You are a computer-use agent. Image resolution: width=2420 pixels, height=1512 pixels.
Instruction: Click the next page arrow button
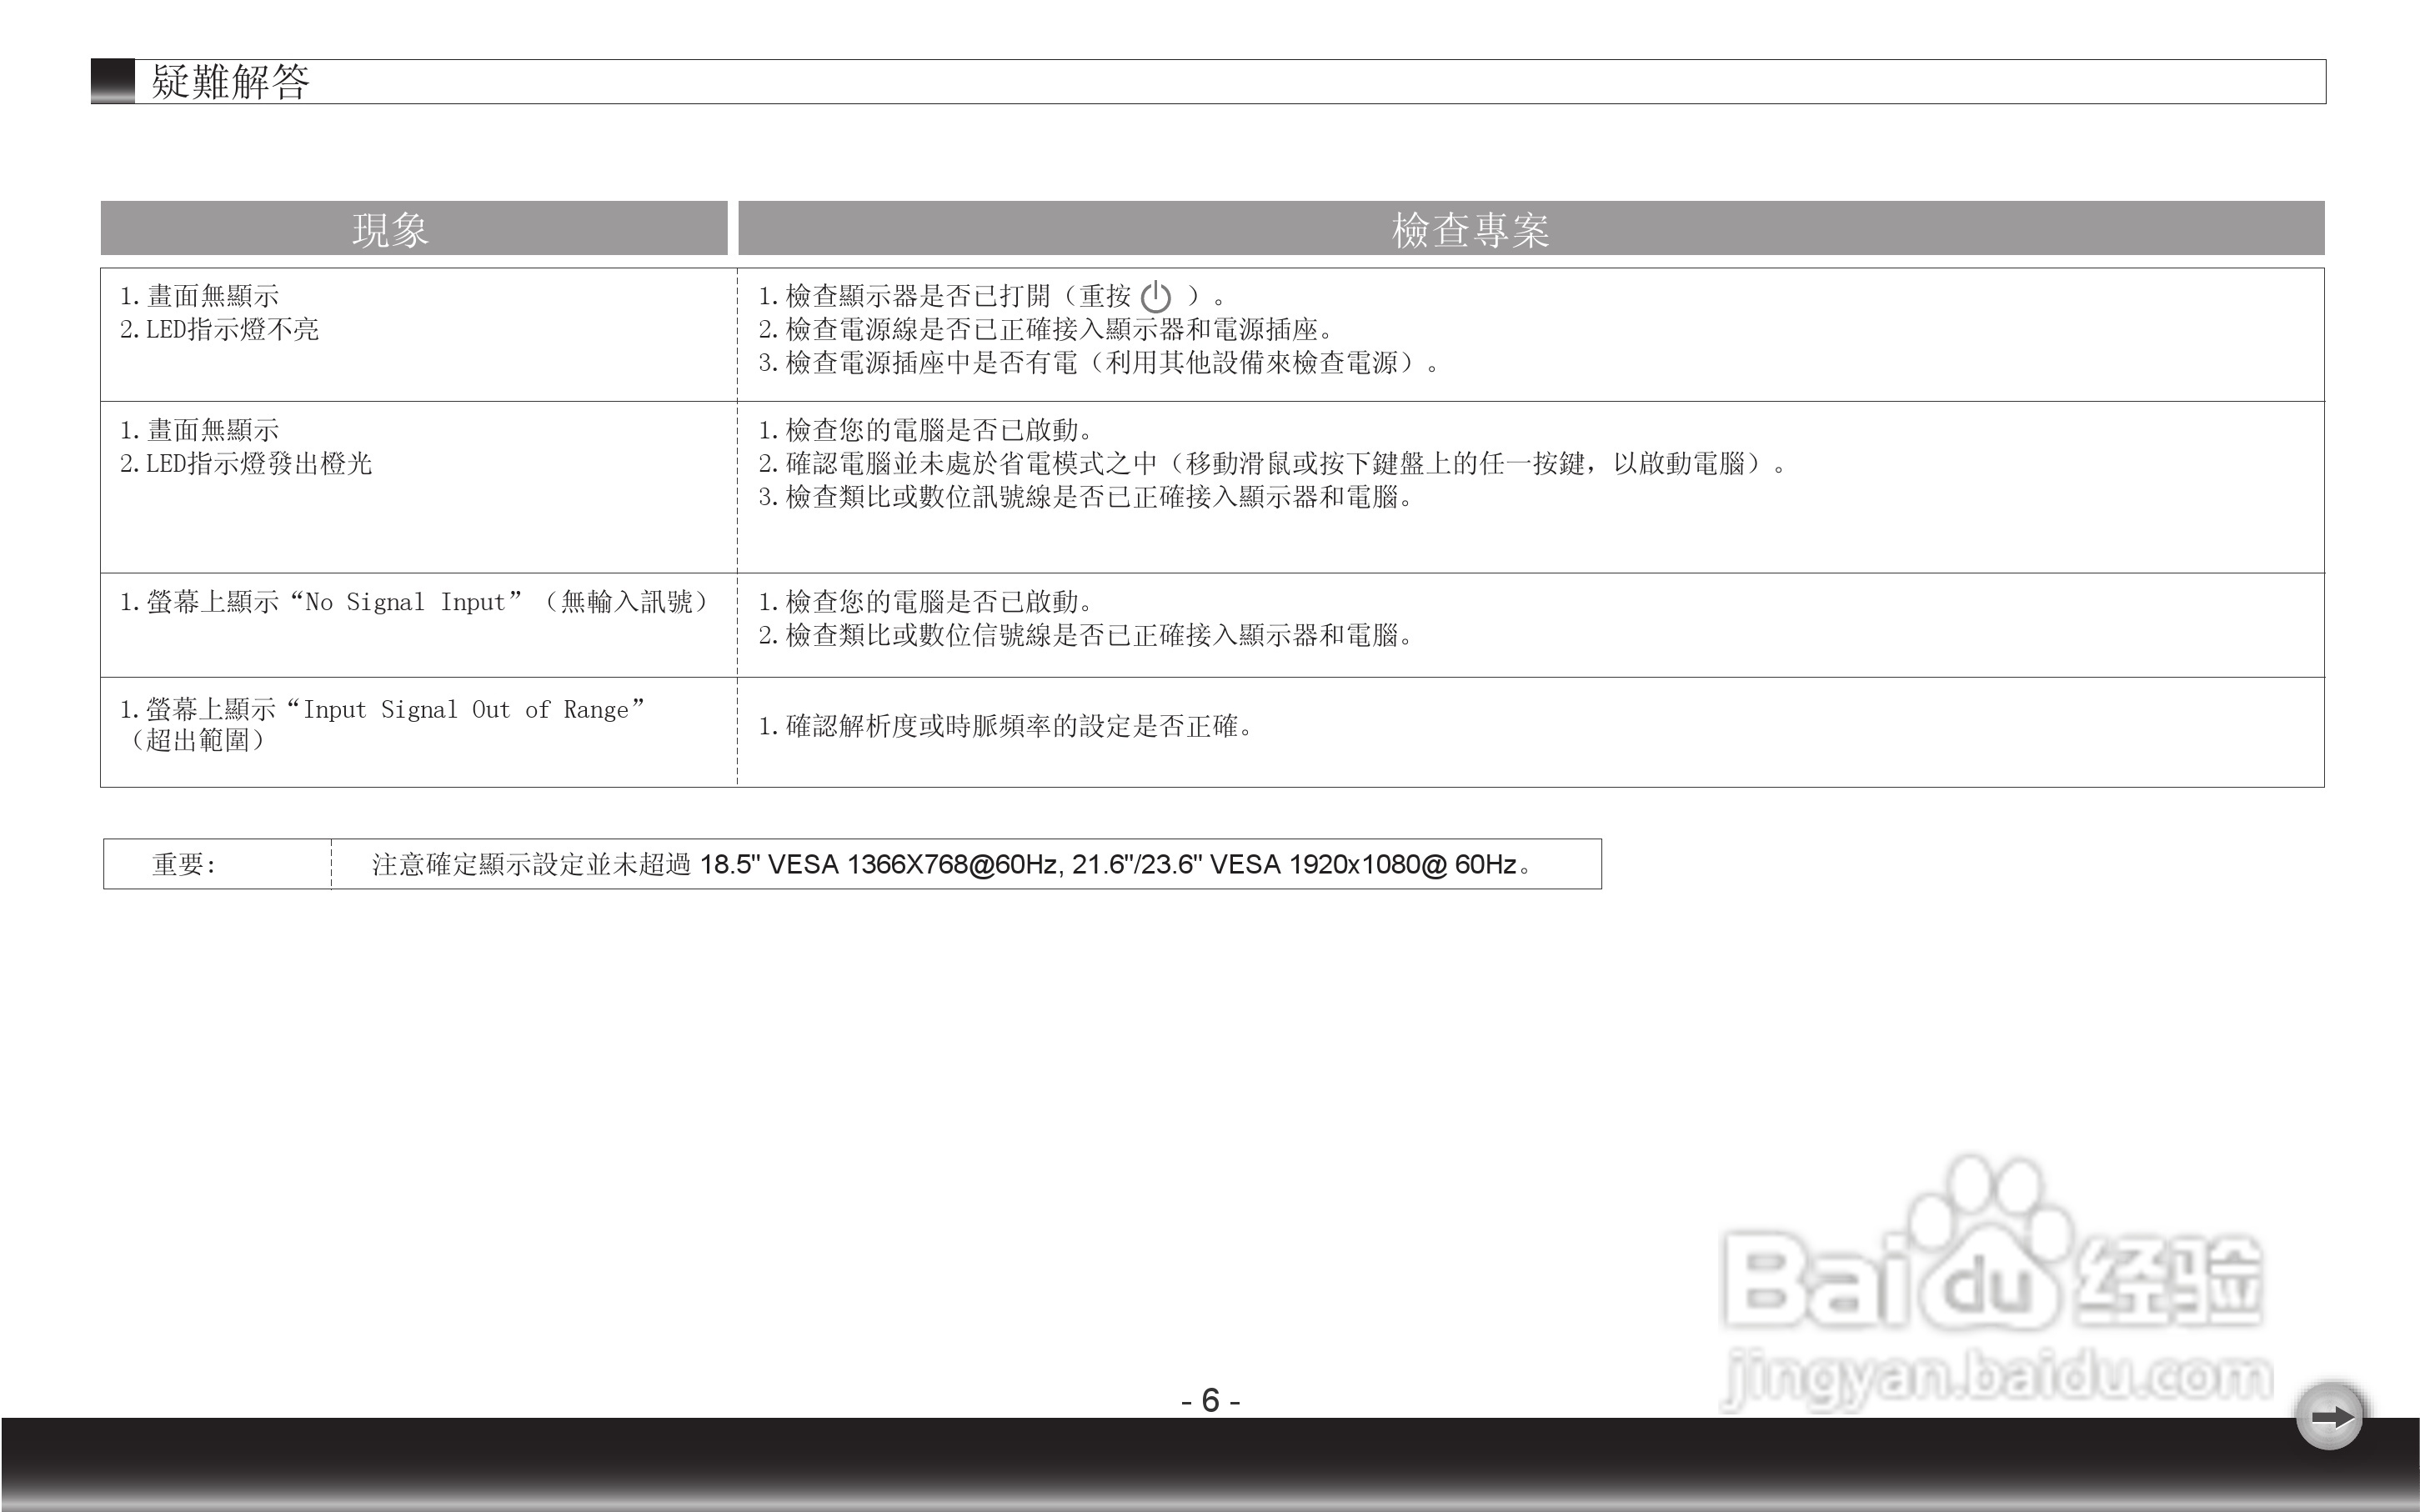tap(2329, 1416)
